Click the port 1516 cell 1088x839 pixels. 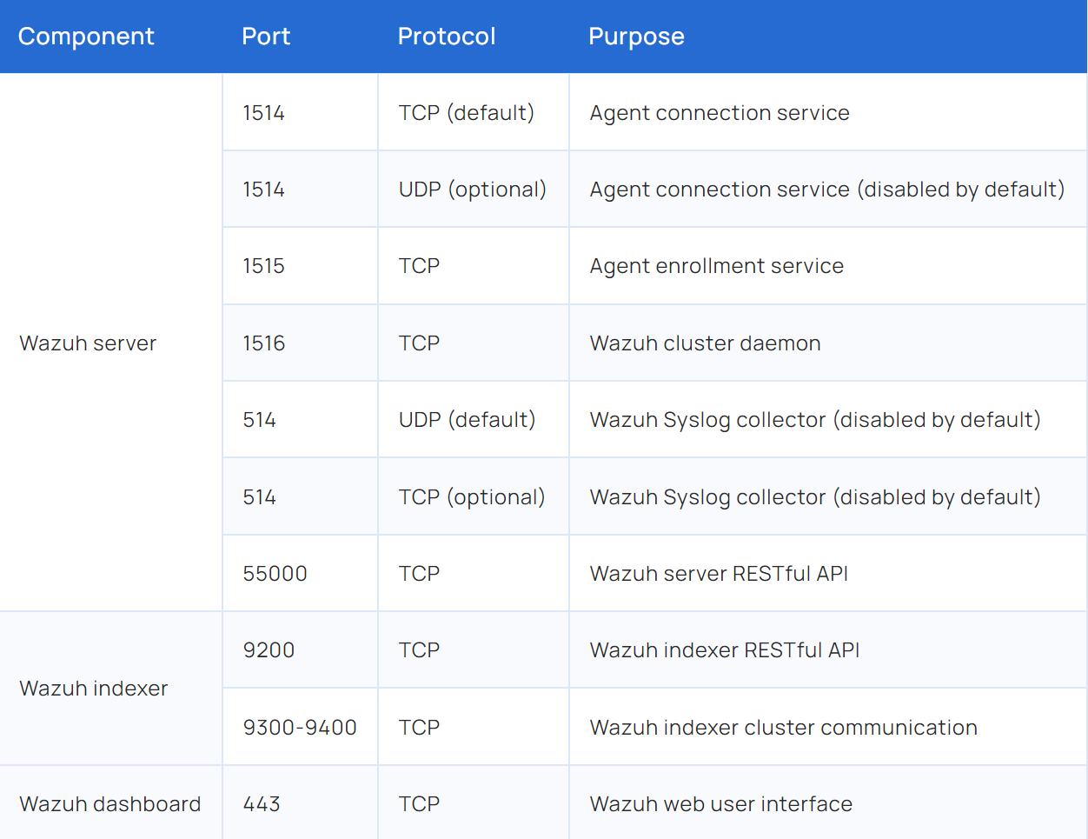point(264,343)
